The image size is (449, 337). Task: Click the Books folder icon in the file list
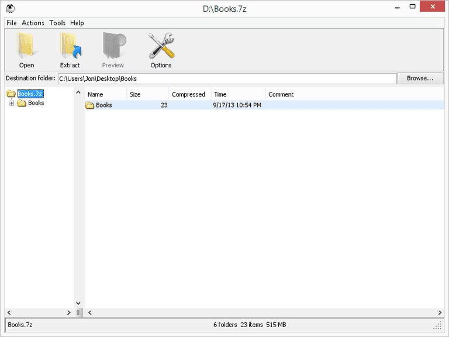(x=89, y=105)
